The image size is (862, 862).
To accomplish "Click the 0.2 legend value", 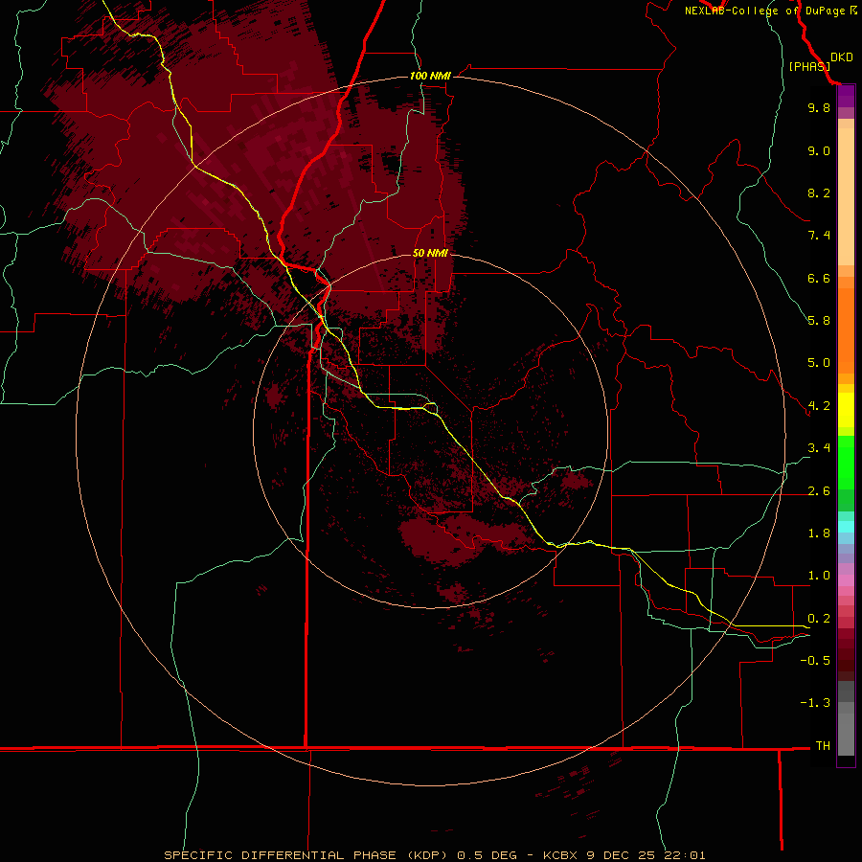I will tap(819, 619).
